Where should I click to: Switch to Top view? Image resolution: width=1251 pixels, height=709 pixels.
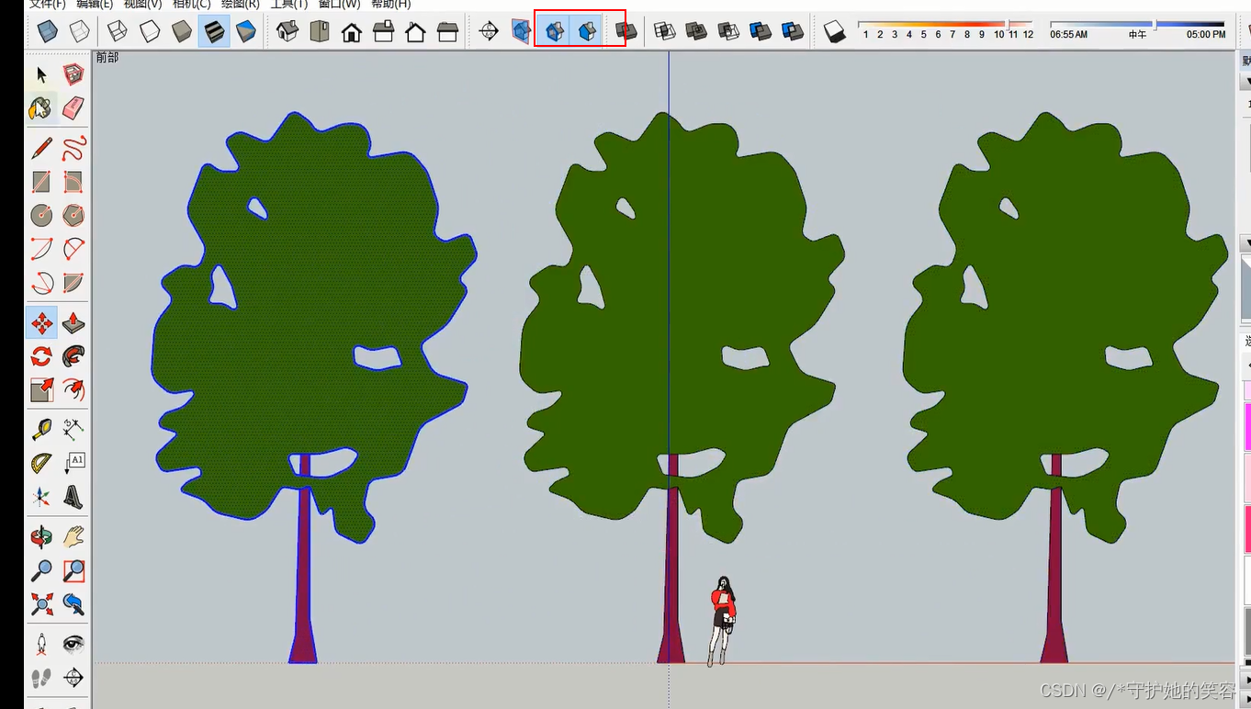tap(320, 32)
